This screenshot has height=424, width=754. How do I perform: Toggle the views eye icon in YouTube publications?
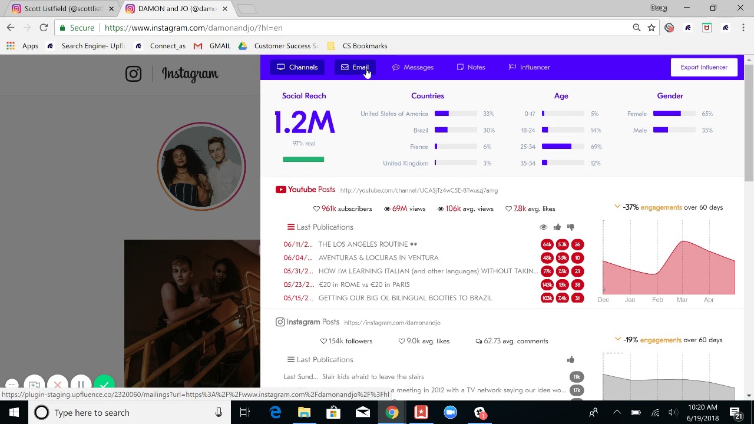click(x=543, y=227)
